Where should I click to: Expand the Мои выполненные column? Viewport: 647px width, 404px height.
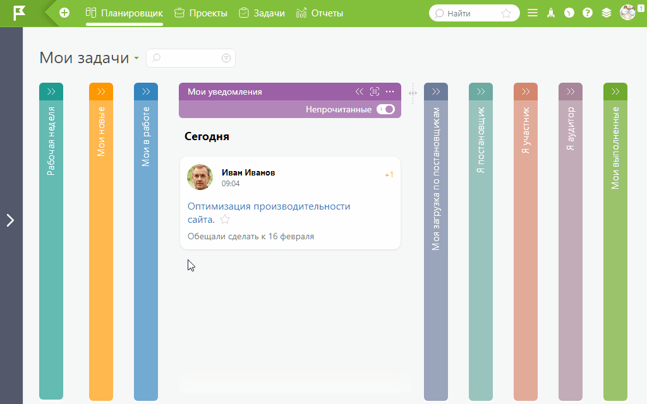(x=615, y=92)
